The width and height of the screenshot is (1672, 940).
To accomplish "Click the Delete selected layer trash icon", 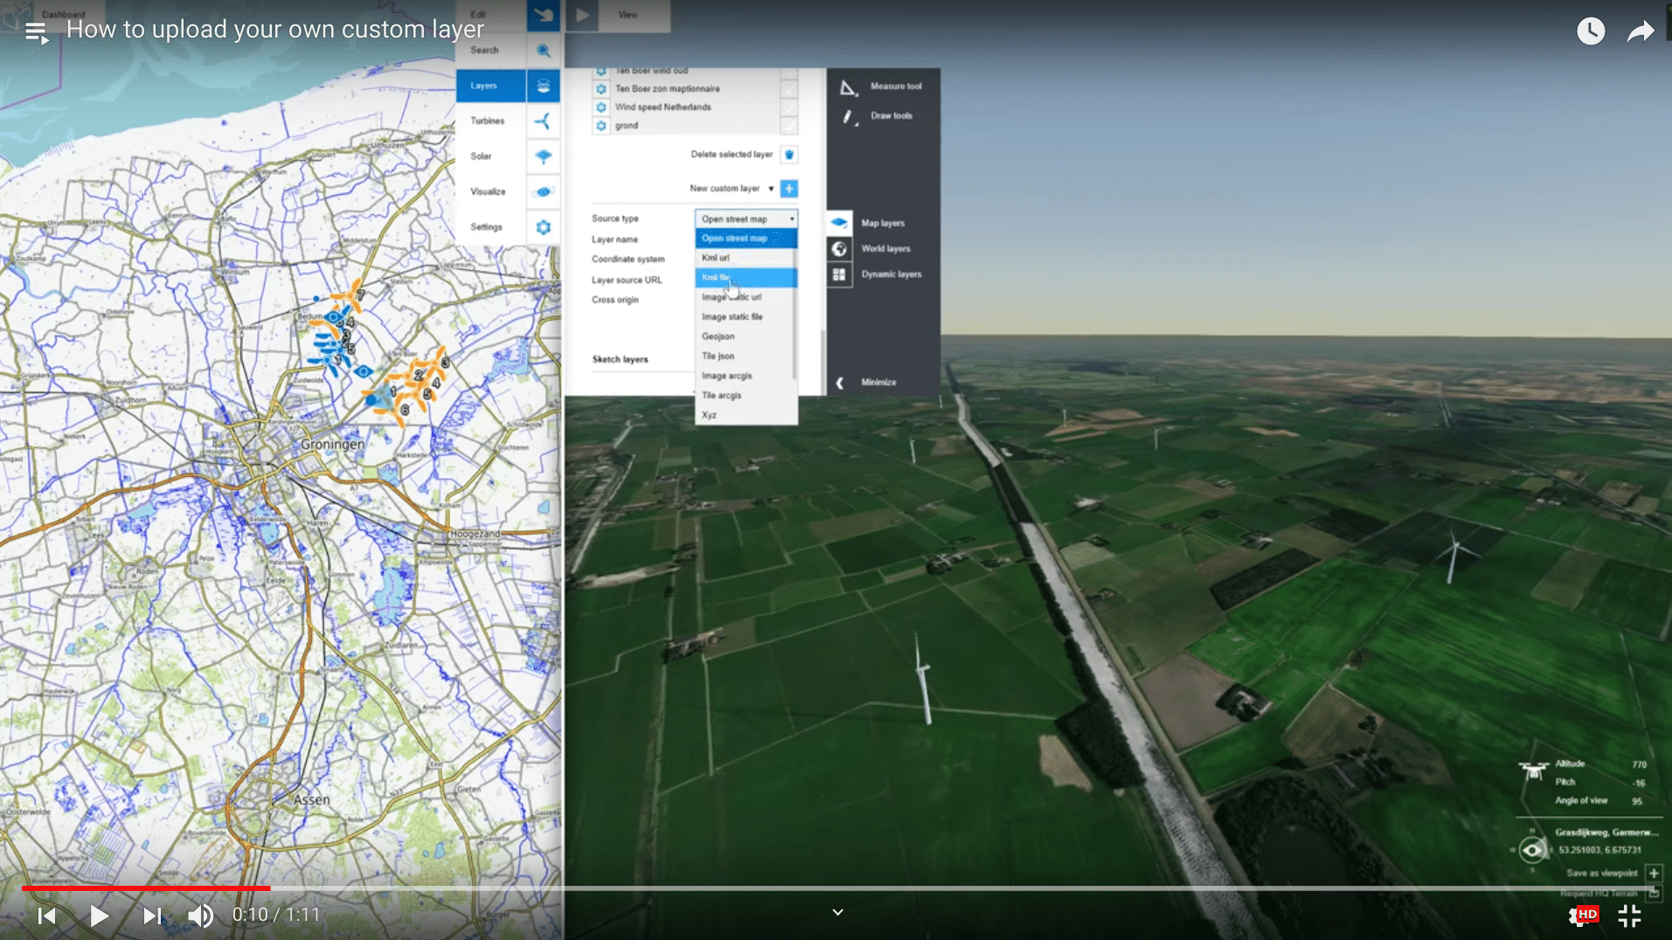I will click(789, 155).
